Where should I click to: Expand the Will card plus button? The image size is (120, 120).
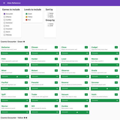[x=56, y=106]
